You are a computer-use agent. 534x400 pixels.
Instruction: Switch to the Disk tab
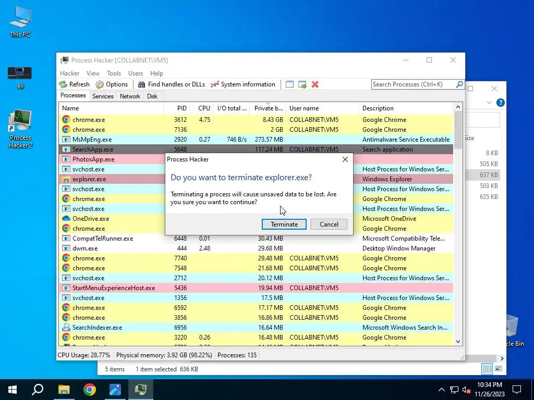pos(152,96)
